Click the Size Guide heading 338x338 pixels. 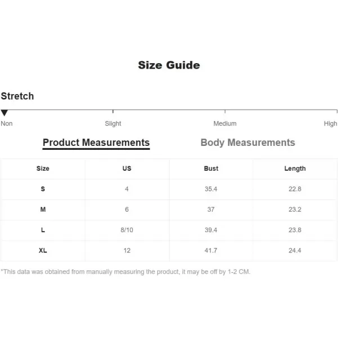(x=169, y=65)
